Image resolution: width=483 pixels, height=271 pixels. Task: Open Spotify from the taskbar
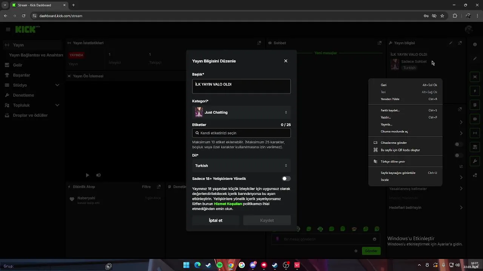pyautogui.click(x=220, y=265)
